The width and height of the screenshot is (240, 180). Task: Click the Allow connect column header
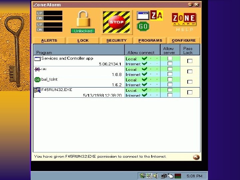(143, 50)
